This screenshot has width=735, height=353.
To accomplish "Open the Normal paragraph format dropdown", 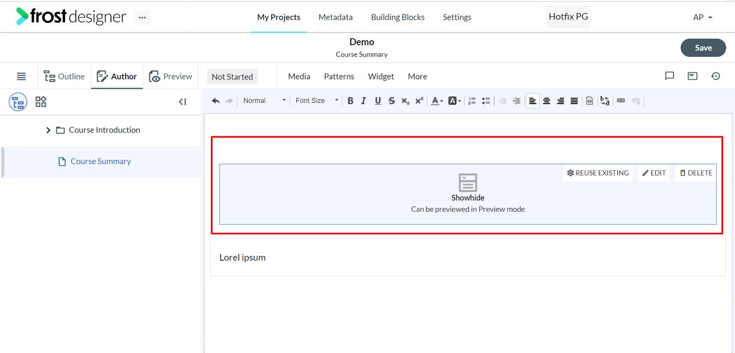I will pyautogui.click(x=264, y=100).
